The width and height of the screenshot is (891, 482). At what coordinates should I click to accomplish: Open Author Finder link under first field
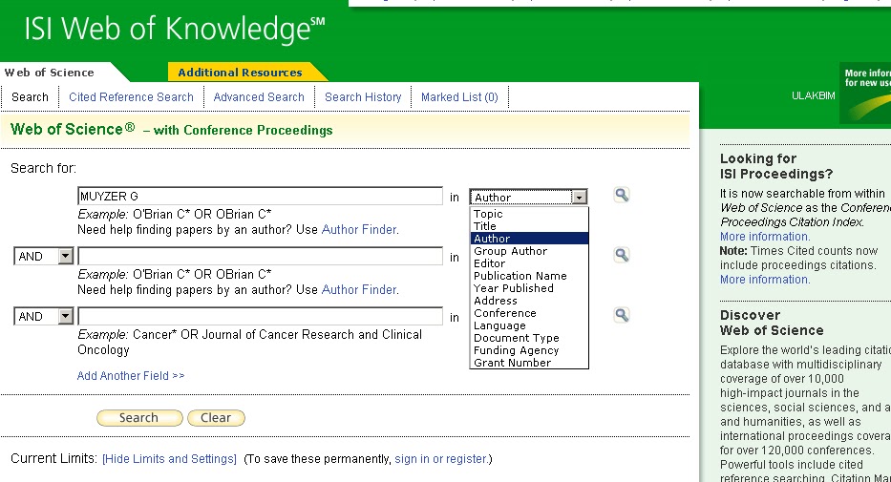(359, 229)
